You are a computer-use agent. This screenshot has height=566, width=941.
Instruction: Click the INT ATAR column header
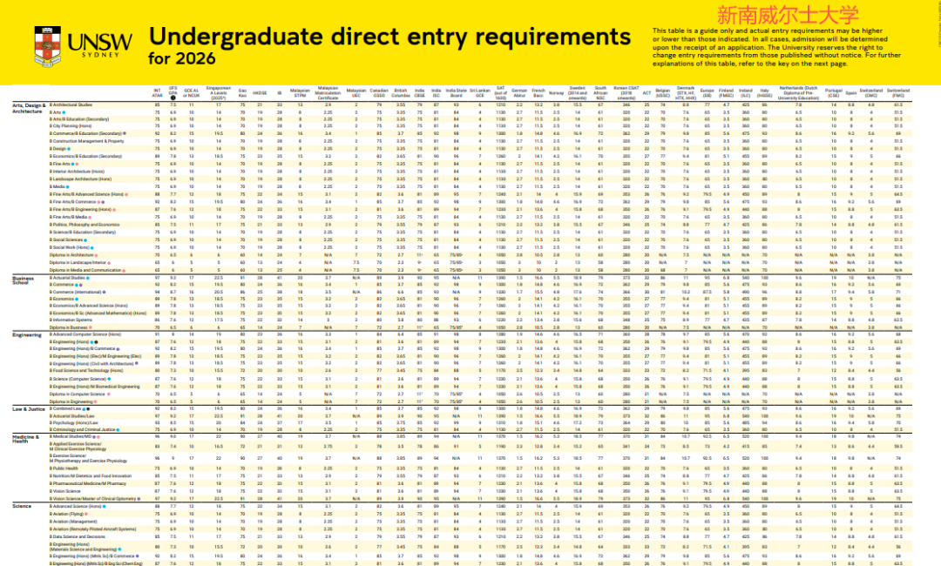tap(157, 91)
